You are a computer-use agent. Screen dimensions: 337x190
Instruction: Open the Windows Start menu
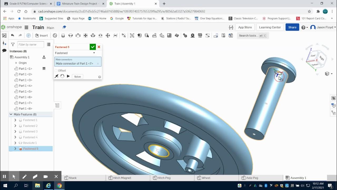pyautogui.click(x=5, y=186)
